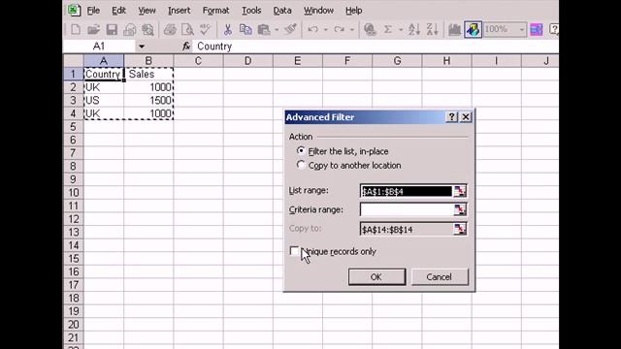The height and width of the screenshot is (349, 621).
Task: Open the File menu
Action: coord(93,11)
